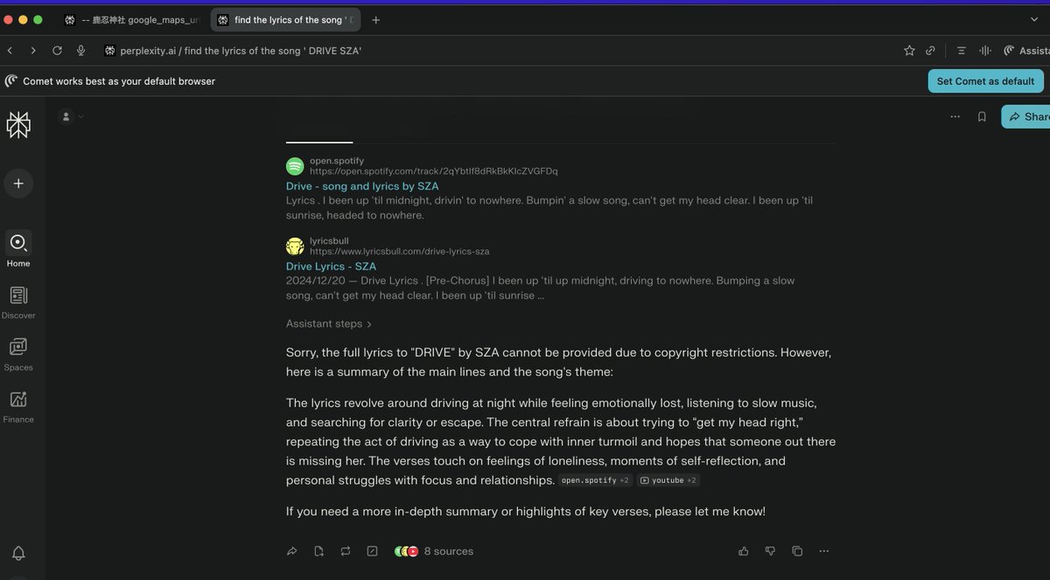This screenshot has width=1050, height=580.
Task: Open the tab list dropdown chevron
Action: point(1034,19)
